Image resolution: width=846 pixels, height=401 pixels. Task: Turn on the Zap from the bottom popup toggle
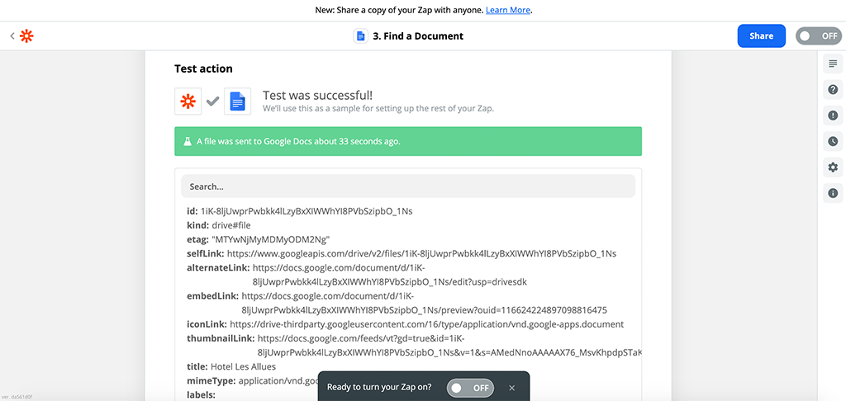pos(469,387)
